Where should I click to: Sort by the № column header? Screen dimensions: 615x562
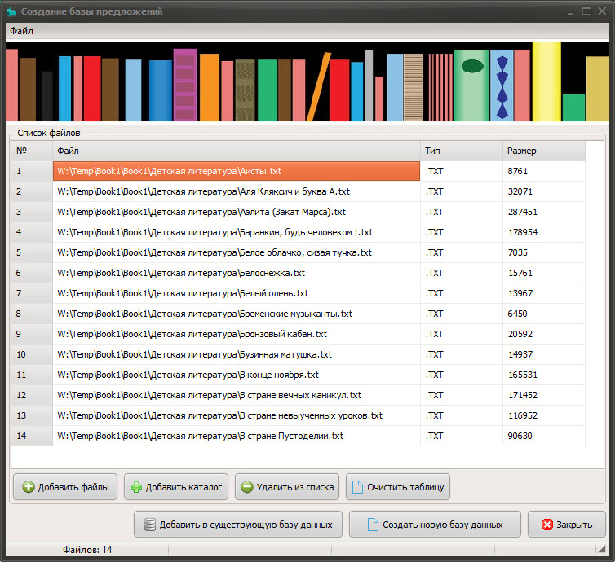click(x=32, y=151)
